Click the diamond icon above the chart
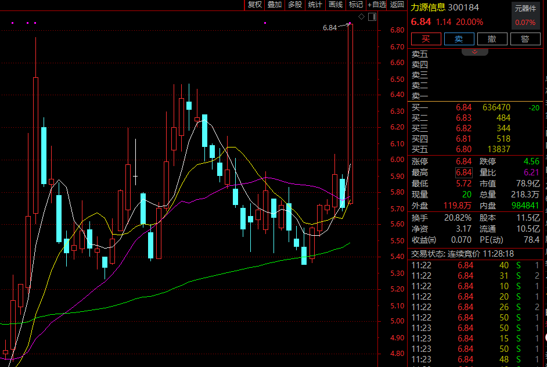Viewport: 547px width, 367px height. [361, 17]
